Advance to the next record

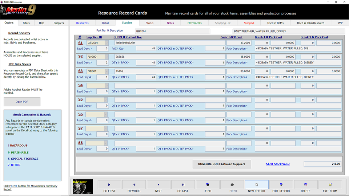[159, 187]
